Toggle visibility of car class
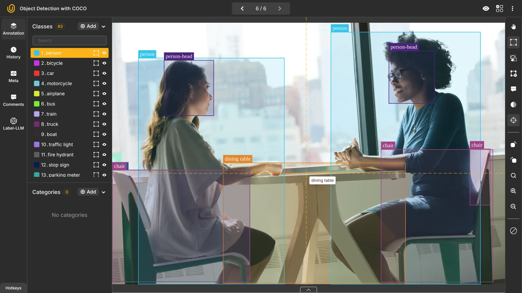 [104, 73]
